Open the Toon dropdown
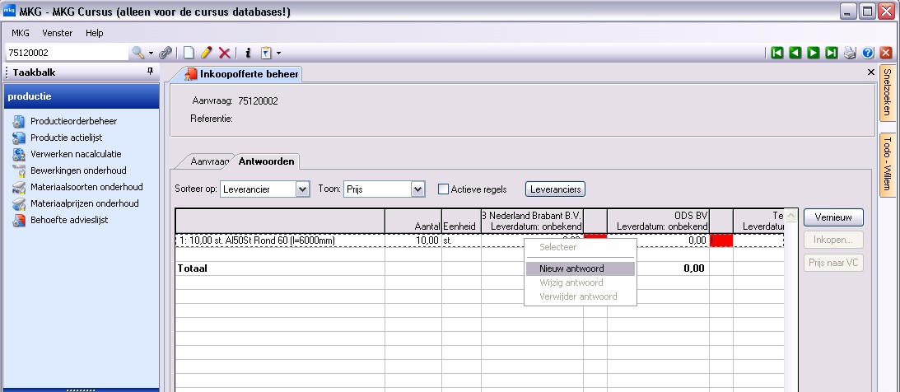The image size is (900, 392). [x=417, y=189]
